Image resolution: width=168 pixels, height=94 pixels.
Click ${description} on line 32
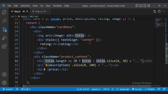pyautogui.click(x=58, y=65)
